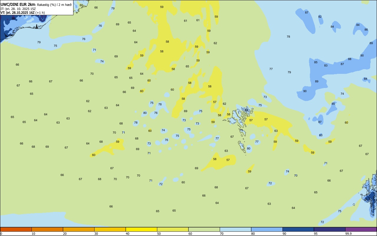Viewport: 377px width, 236px height.
Task: Select the color scale tick label '40'
Action: click(x=128, y=234)
